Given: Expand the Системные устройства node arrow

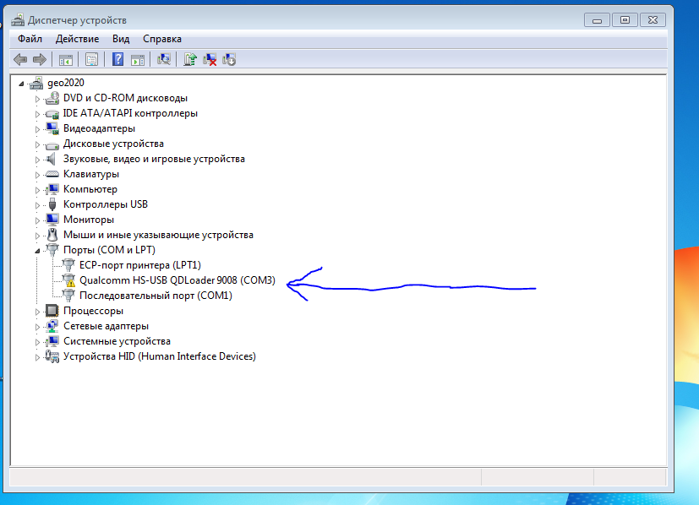Looking at the screenshot, I should (37, 341).
